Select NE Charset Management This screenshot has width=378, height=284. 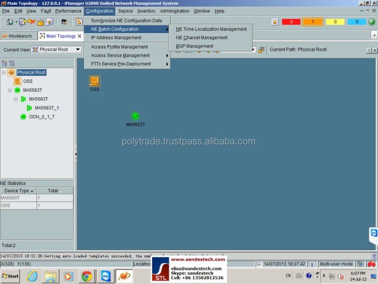(211, 37)
